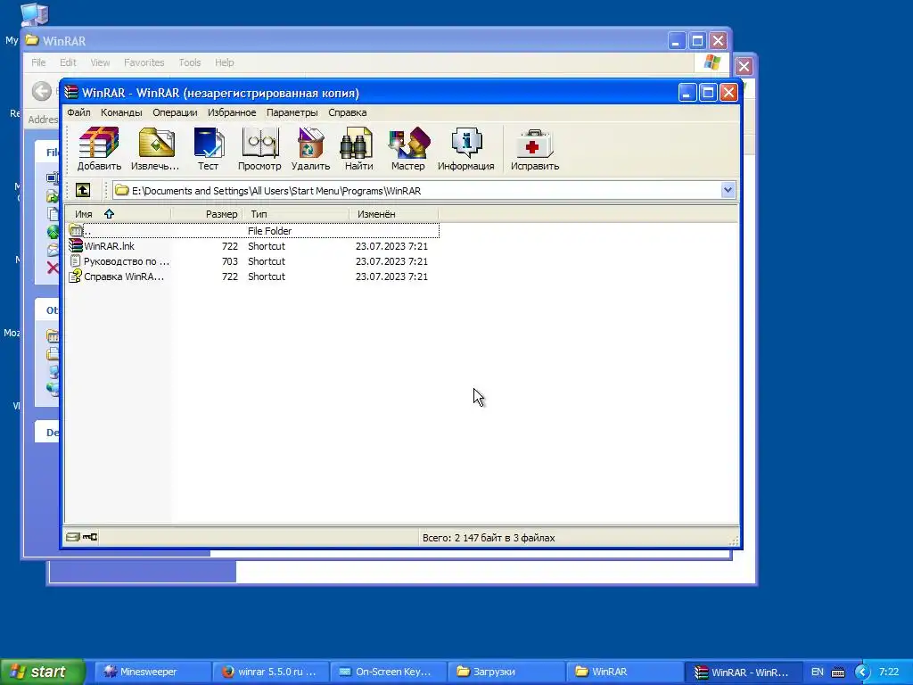
Task: Click File Folder type text
Action: pos(269,231)
